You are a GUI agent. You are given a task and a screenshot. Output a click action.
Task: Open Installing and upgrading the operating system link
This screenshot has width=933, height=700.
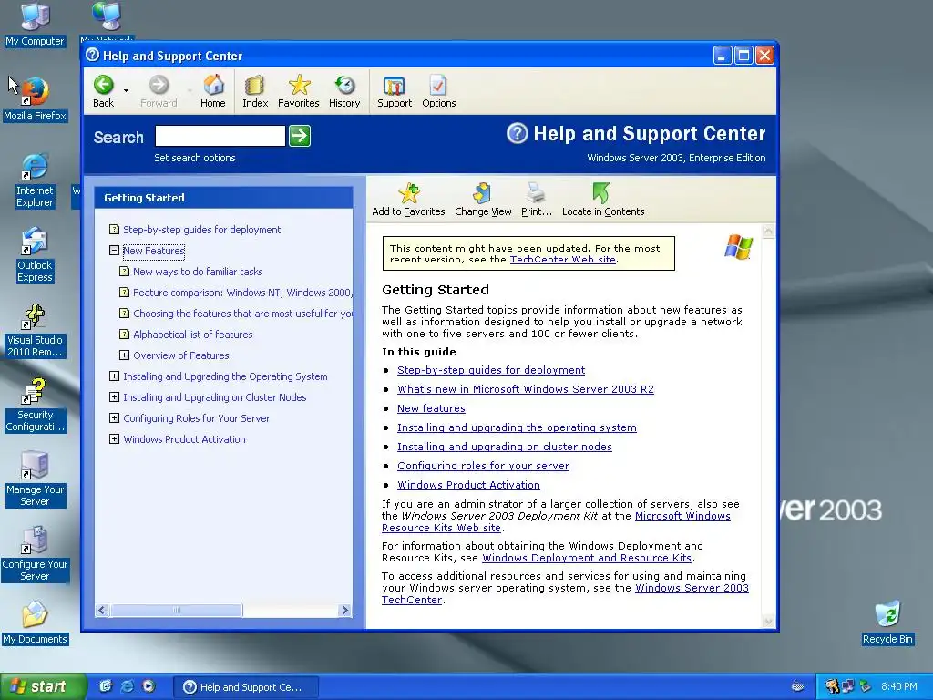click(x=518, y=427)
